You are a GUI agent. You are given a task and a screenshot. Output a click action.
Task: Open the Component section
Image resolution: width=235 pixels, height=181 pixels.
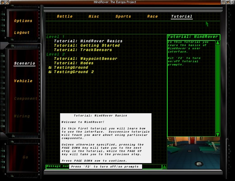25,99
